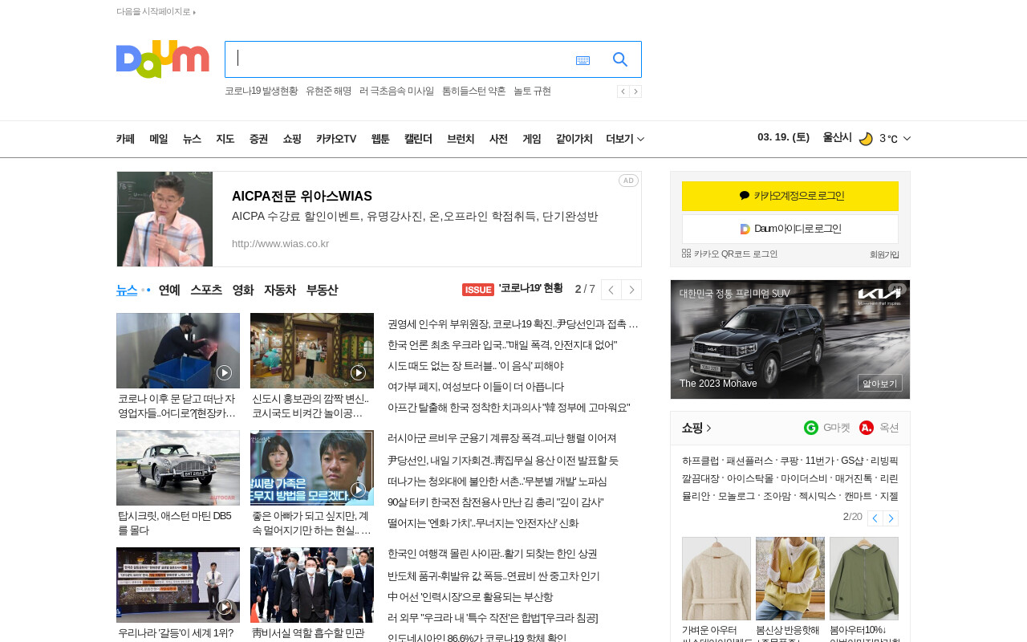Viewport: 1027px width, 642px height.
Task: Open the 같이가치 menu item
Action: [574, 139]
